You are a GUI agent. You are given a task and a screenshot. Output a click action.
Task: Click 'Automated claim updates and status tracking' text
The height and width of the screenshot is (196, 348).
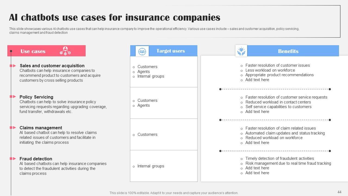click(x=285, y=133)
